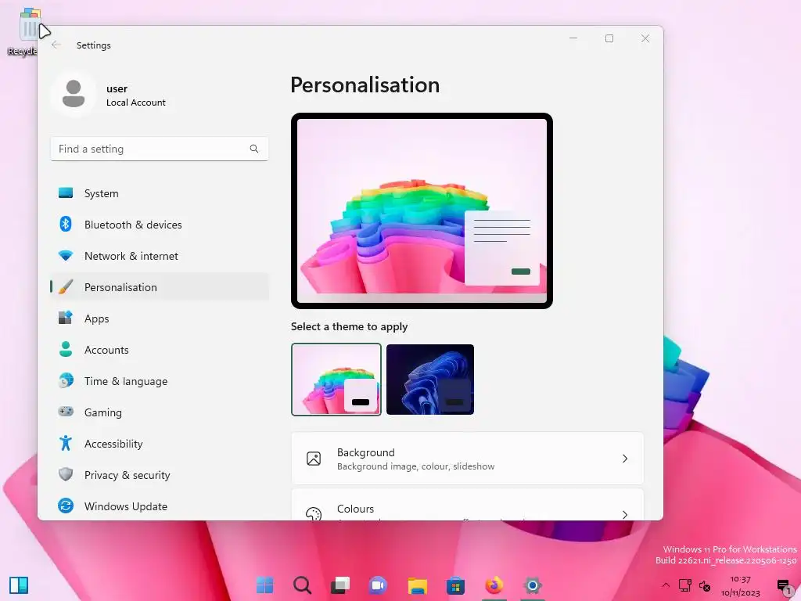Open Time & language category
The width and height of the screenshot is (801, 601).
click(x=160, y=381)
